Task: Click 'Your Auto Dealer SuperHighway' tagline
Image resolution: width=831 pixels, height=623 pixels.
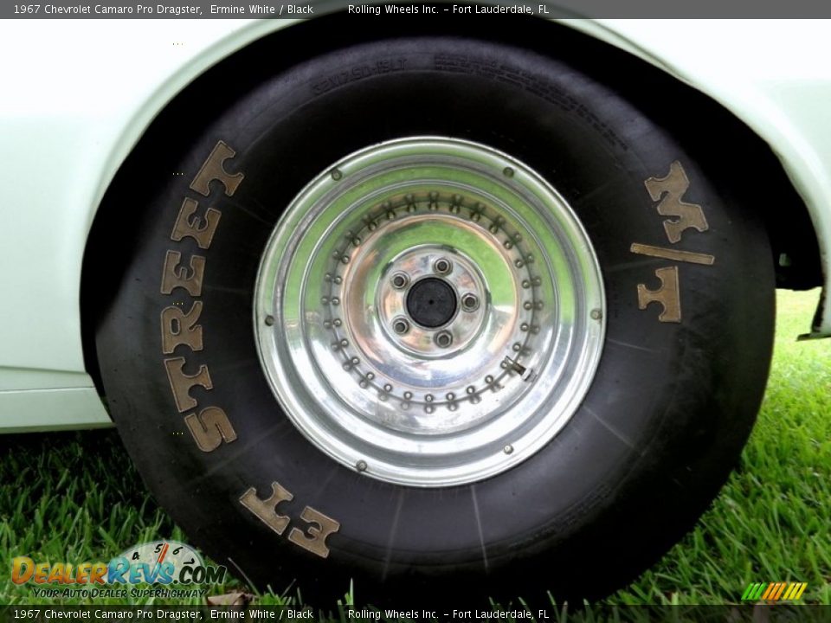Action: click(x=119, y=593)
